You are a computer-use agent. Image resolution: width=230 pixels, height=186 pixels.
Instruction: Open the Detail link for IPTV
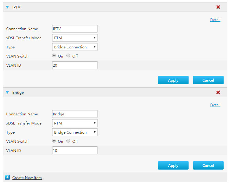point(215,20)
